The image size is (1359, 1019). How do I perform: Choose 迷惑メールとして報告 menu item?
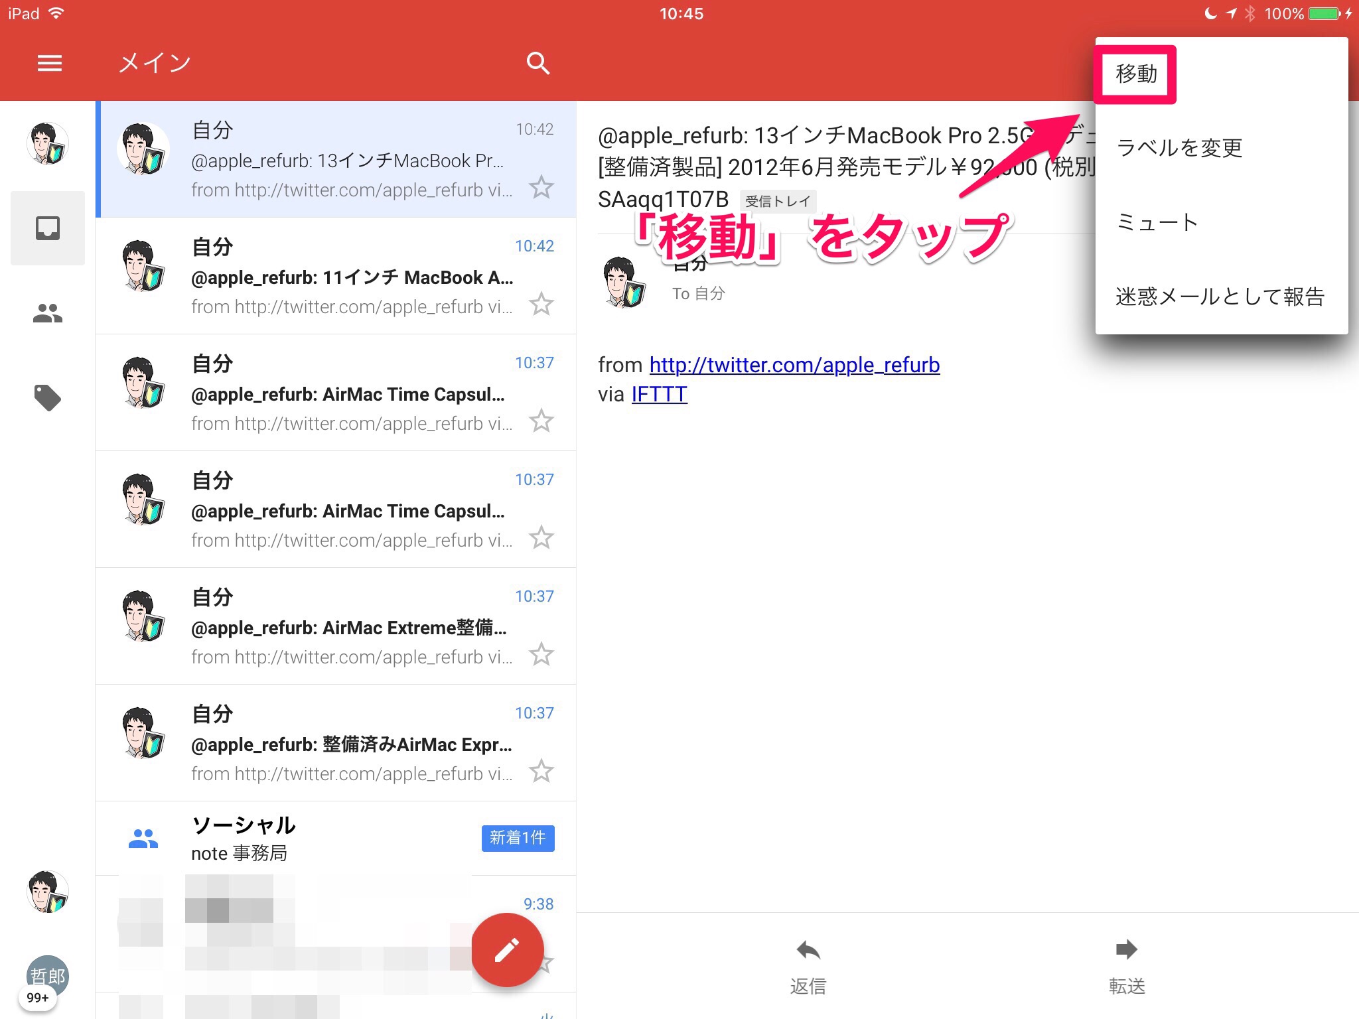[1221, 296]
